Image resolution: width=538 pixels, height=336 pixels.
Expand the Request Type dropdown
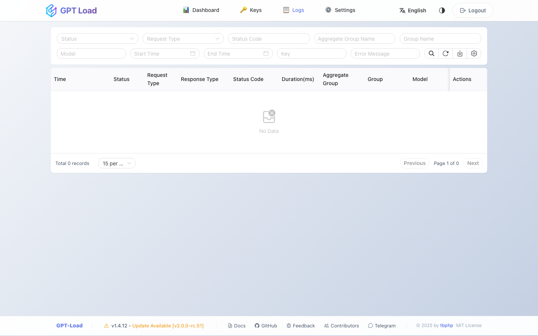(x=183, y=38)
